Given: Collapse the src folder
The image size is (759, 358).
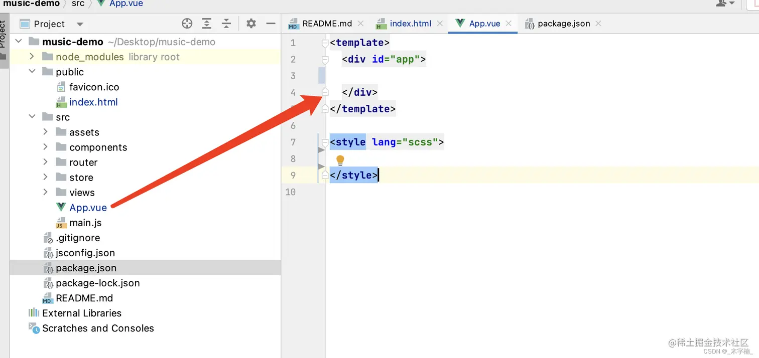Looking at the screenshot, I should click(x=32, y=117).
